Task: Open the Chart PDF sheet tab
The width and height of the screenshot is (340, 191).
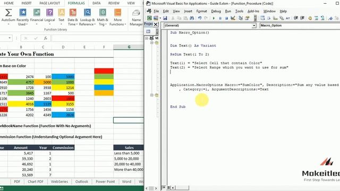Action: [x=36, y=181]
